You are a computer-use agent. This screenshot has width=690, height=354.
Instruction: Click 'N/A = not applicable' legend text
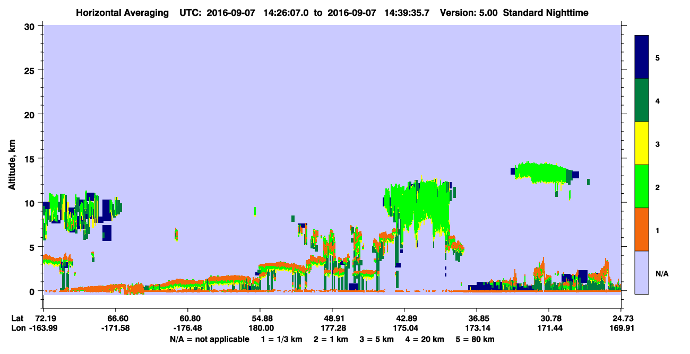(209, 339)
